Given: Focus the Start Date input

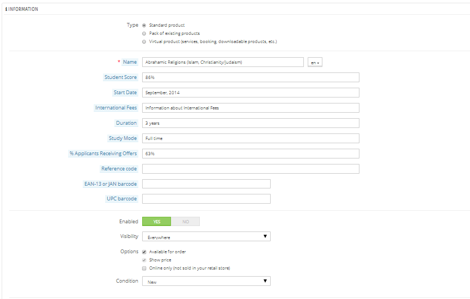Looking at the screenshot, I should pyautogui.click(x=251, y=93).
